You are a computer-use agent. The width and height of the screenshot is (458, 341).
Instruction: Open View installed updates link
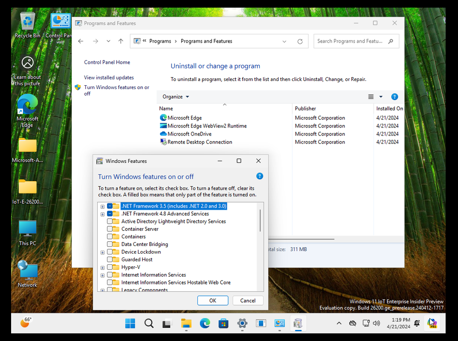pos(109,78)
